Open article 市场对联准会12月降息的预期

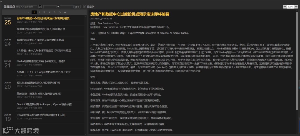click(41, 115)
